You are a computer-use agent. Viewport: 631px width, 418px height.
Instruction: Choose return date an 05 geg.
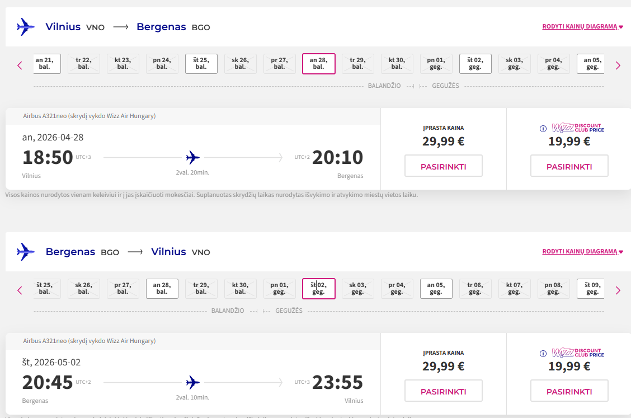pyautogui.click(x=436, y=289)
